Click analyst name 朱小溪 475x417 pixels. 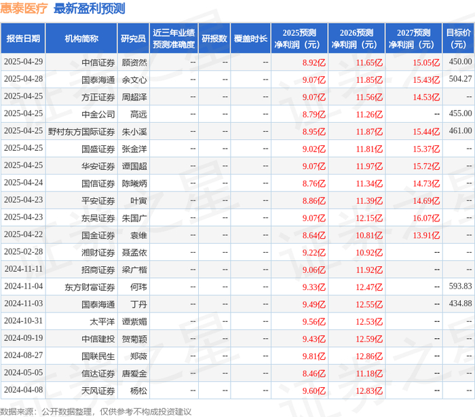(134, 132)
